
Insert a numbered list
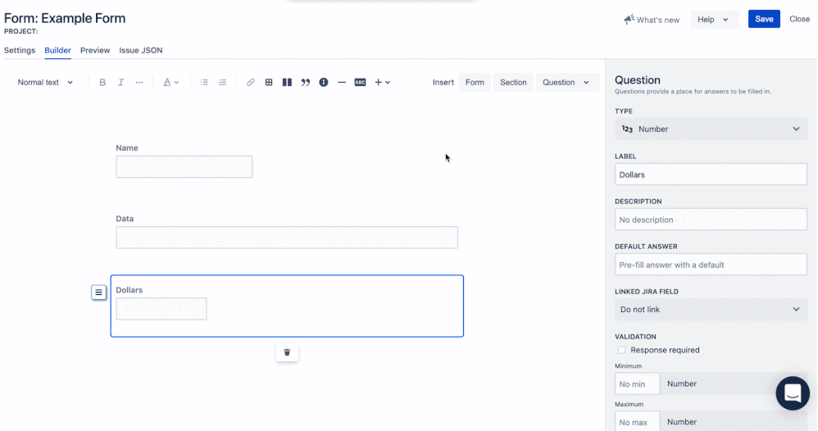[223, 83]
